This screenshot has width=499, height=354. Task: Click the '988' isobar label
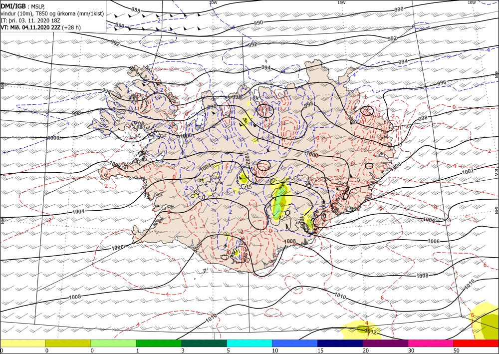pyautogui.click(x=136, y=10)
